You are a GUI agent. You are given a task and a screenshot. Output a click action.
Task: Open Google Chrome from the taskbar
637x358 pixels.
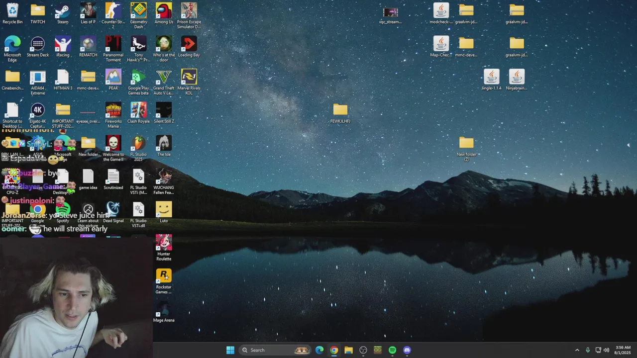click(x=334, y=350)
